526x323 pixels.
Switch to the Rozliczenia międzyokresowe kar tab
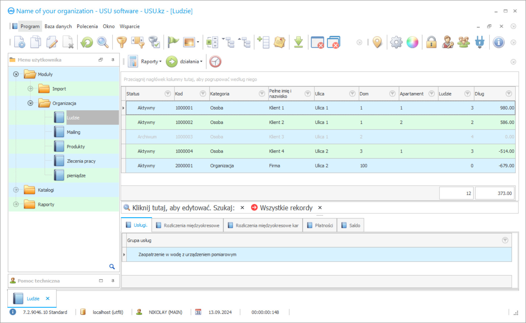point(263,225)
